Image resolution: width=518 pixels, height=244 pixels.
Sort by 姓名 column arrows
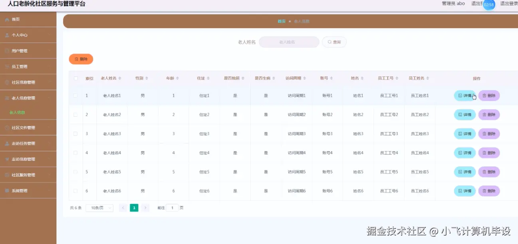click(x=362, y=78)
